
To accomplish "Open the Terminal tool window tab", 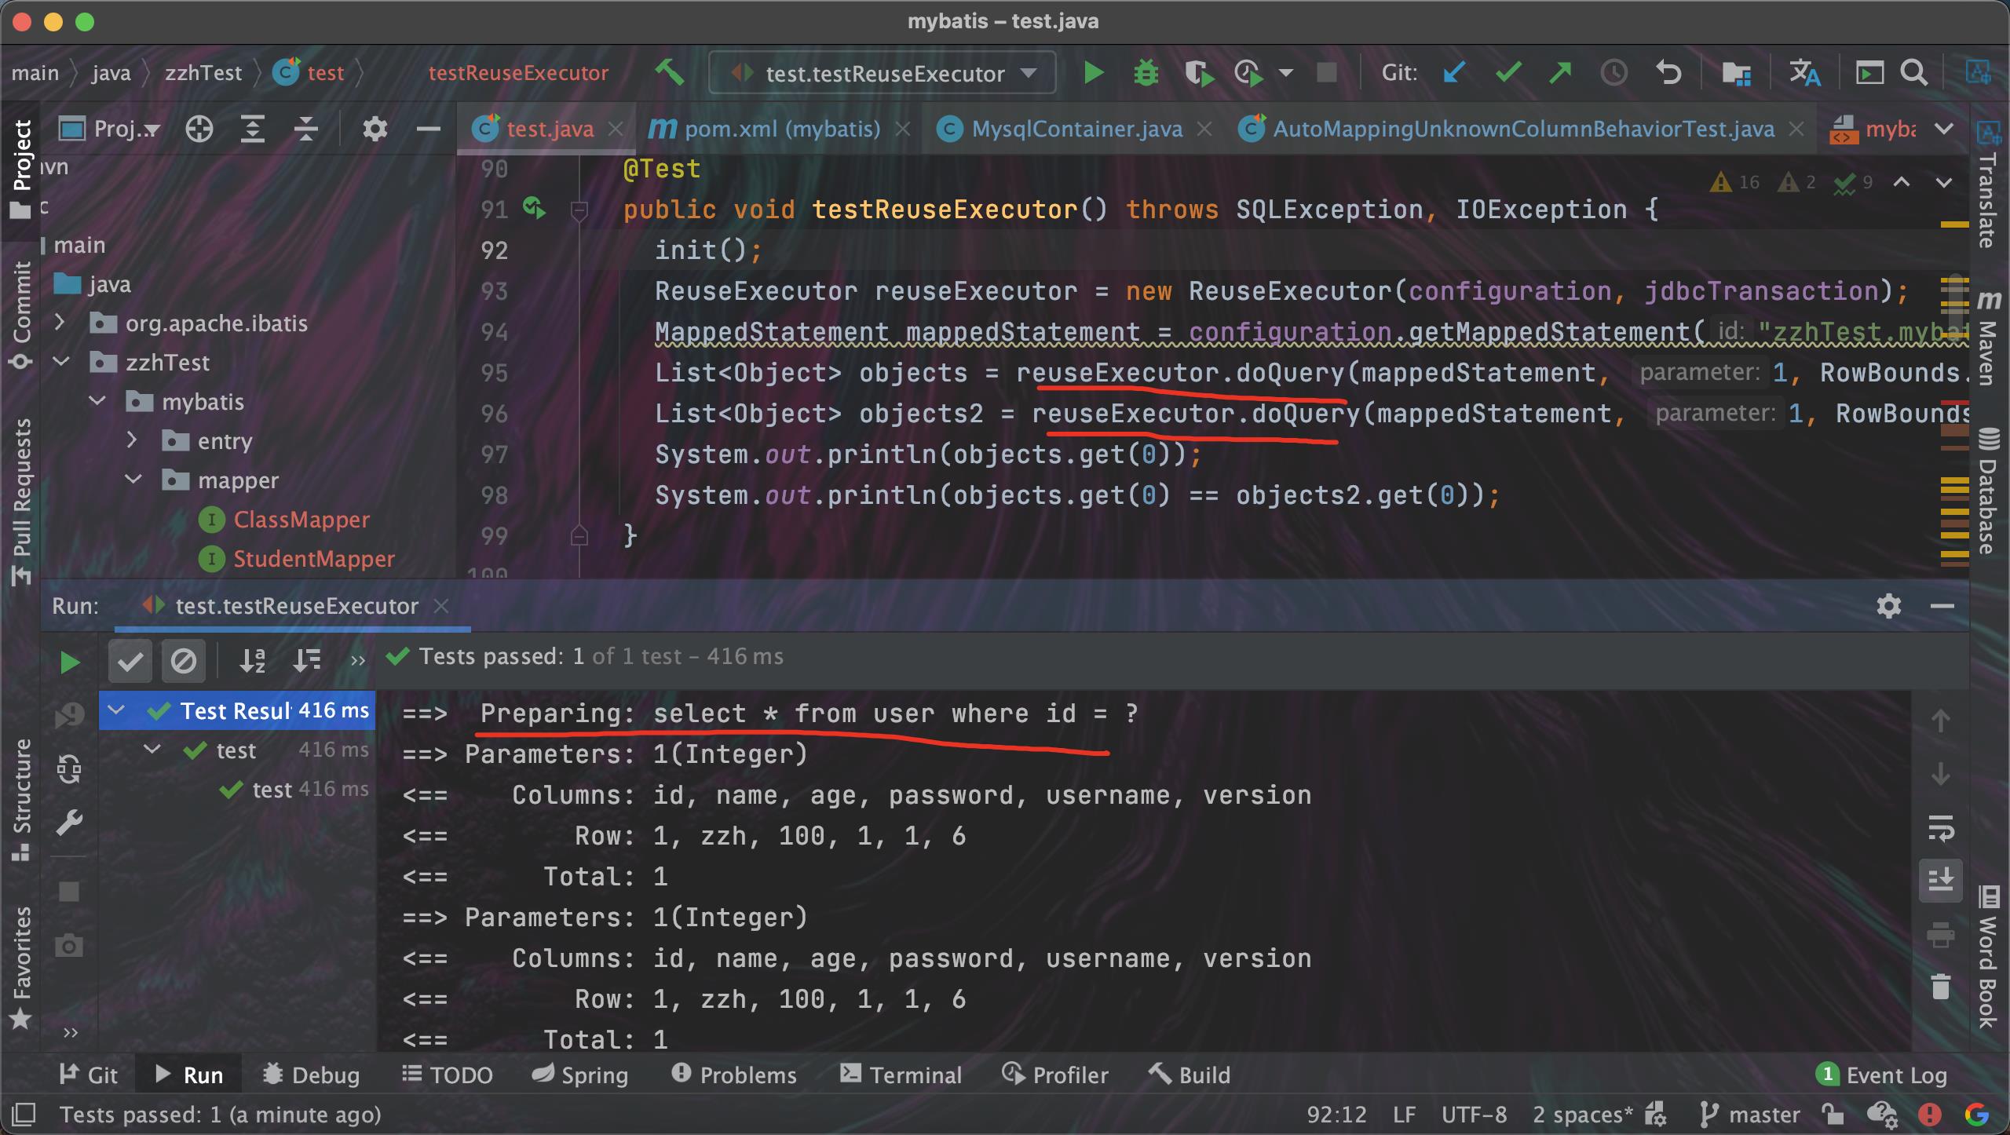I will click(x=901, y=1075).
